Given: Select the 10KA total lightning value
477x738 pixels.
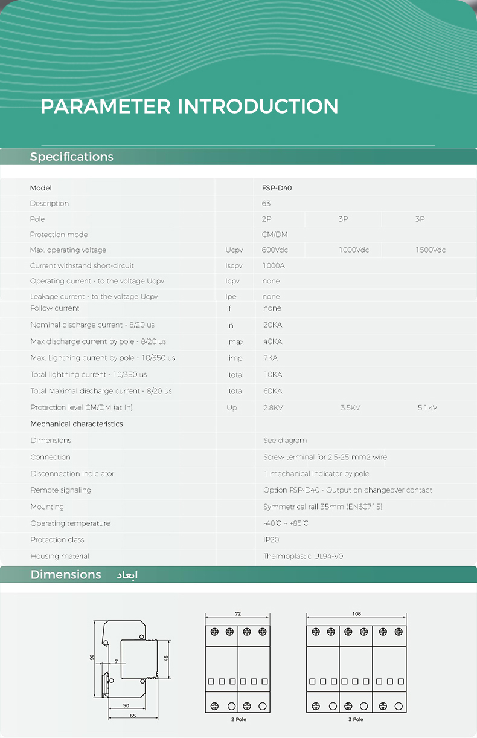Looking at the screenshot, I should 273,375.
